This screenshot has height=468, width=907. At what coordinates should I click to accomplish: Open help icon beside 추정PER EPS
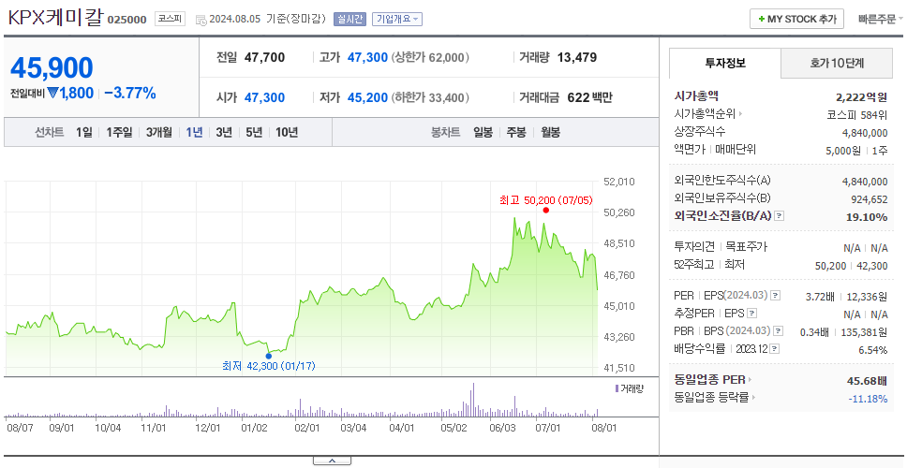tap(751, 314)
